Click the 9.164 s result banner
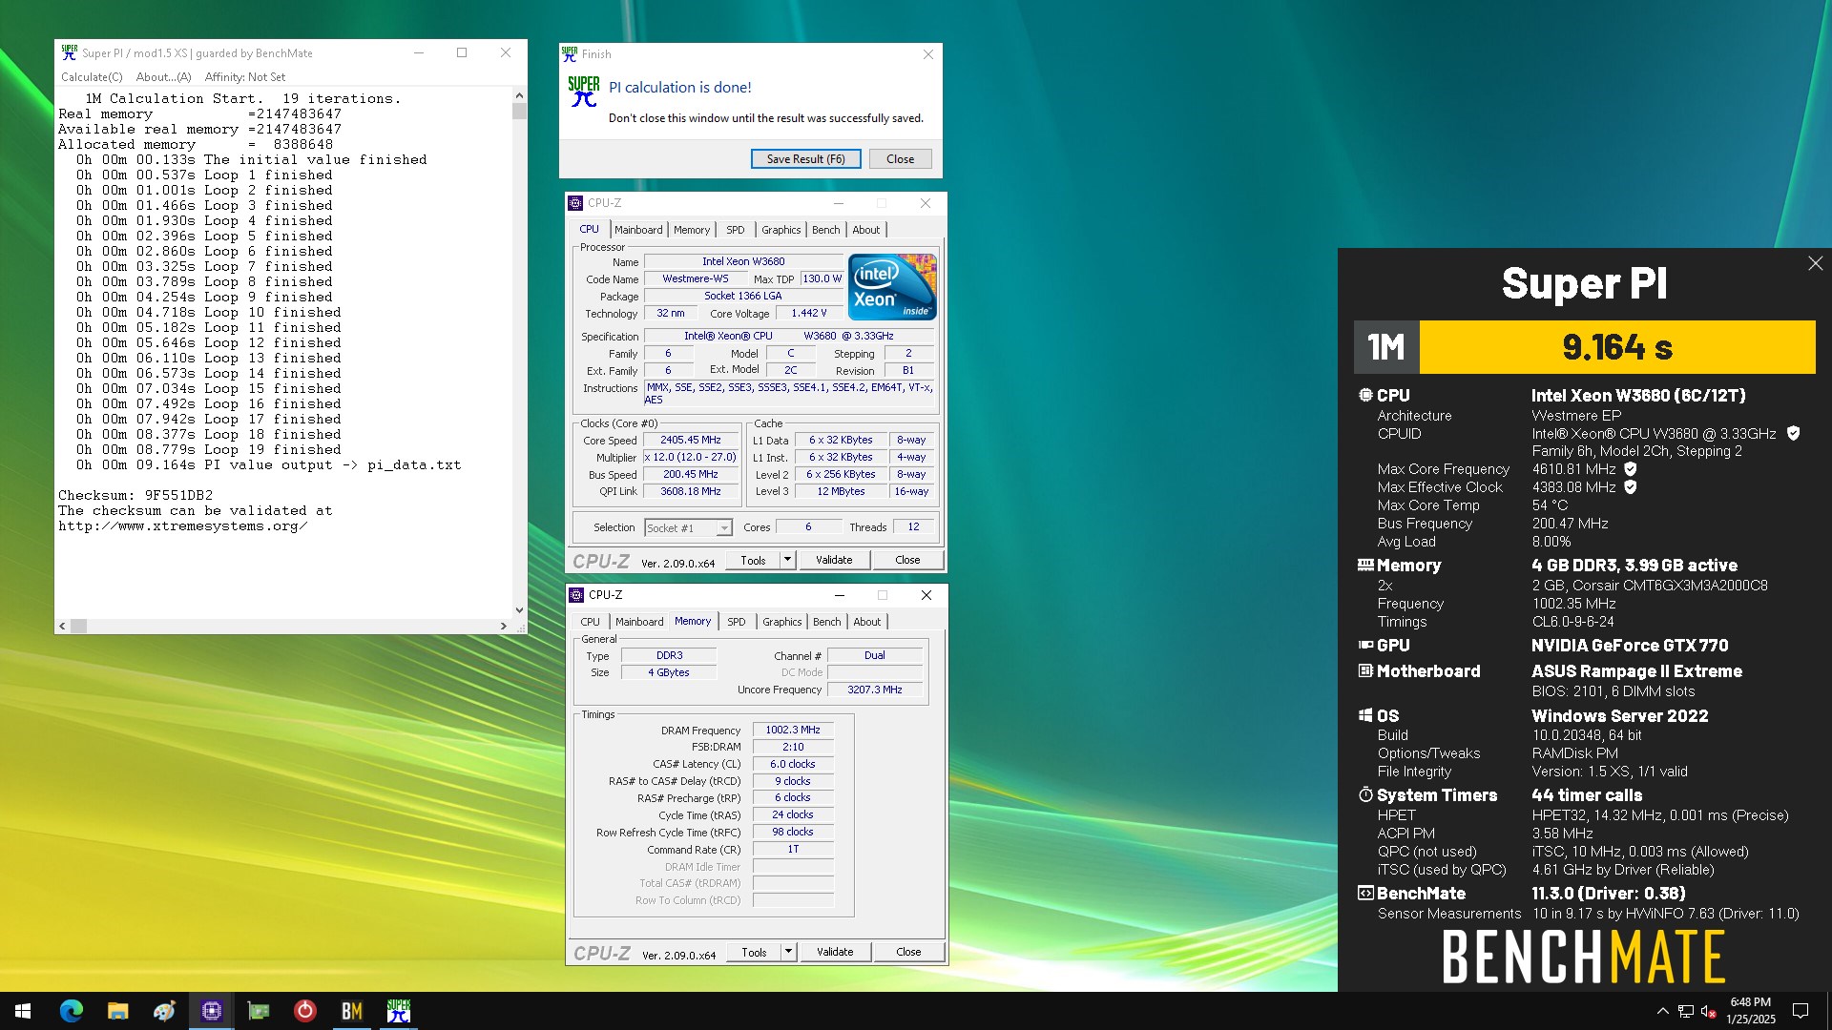1832x1030 pixels. 1617,347
